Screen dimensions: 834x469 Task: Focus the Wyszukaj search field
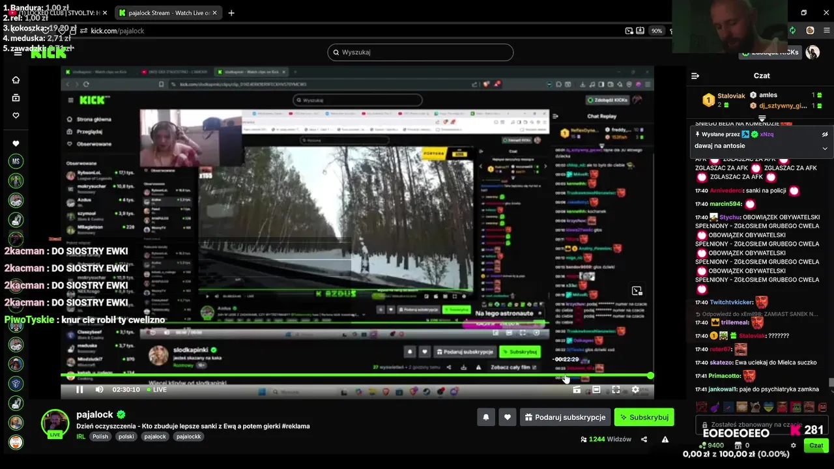(x=420, y=52)
